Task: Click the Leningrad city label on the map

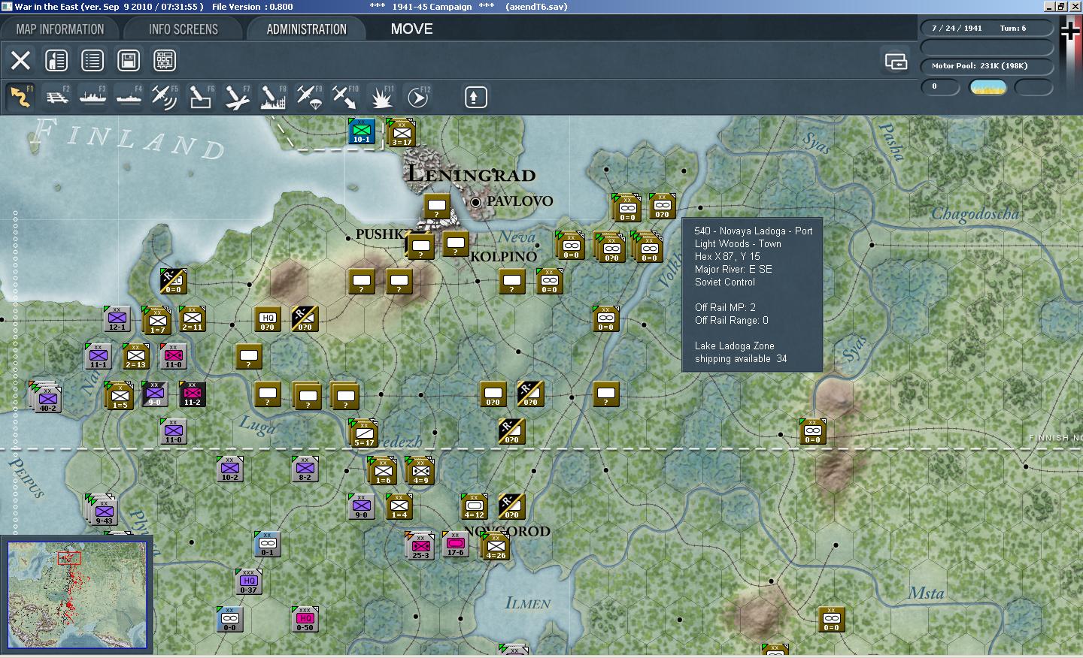Action: (x=472, y=175)
